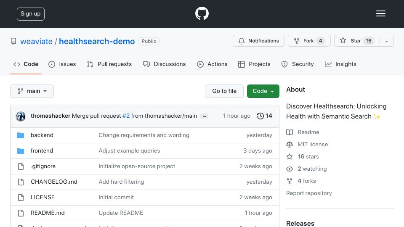Click the Notifications bell button
404x227 pixels.
(x=258, y=41)
